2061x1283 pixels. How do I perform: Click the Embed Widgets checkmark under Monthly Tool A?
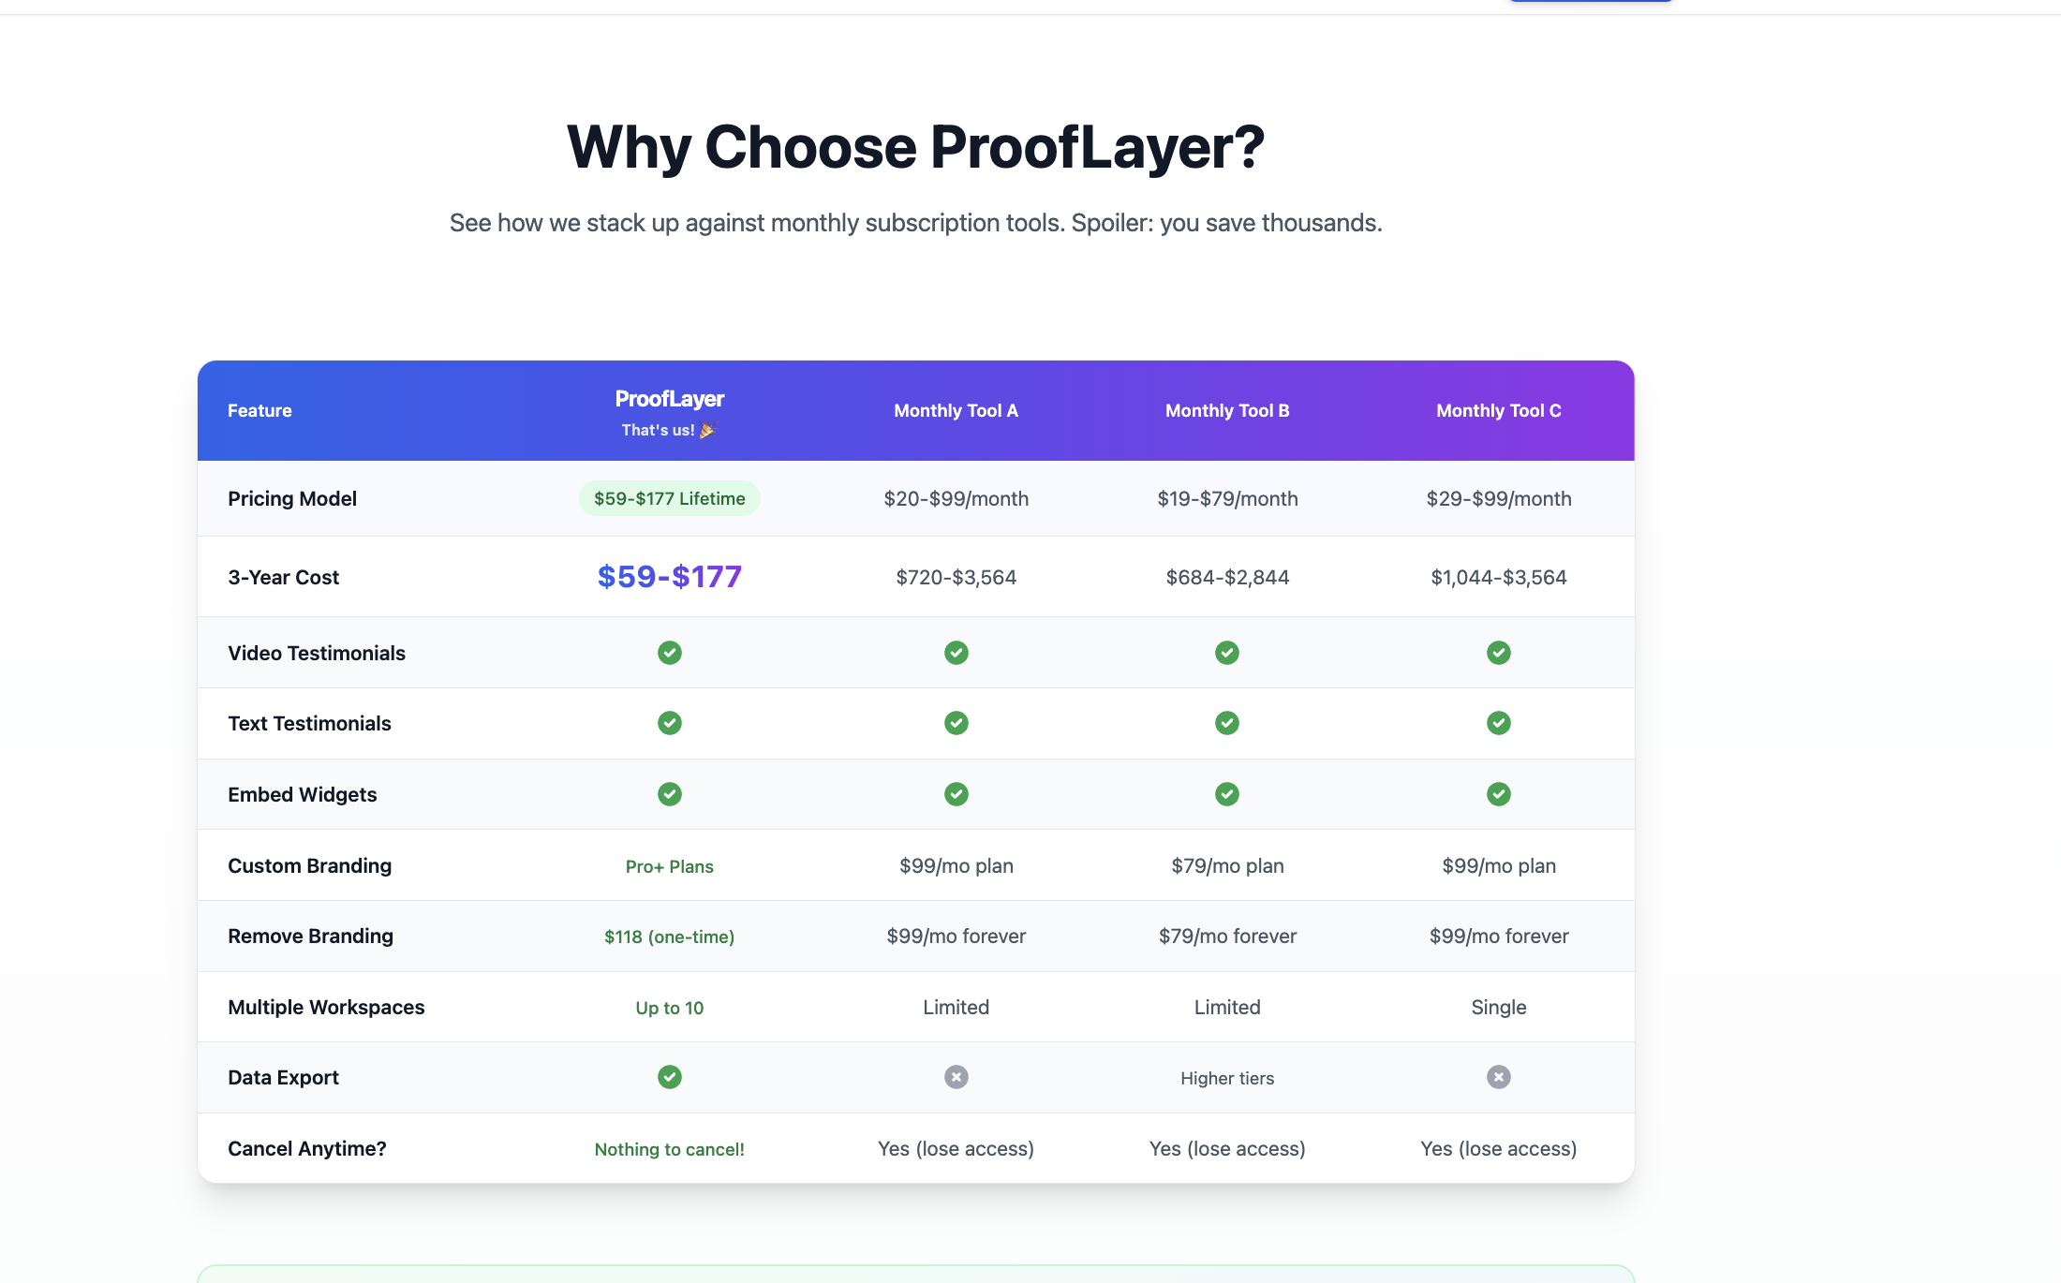956,794
